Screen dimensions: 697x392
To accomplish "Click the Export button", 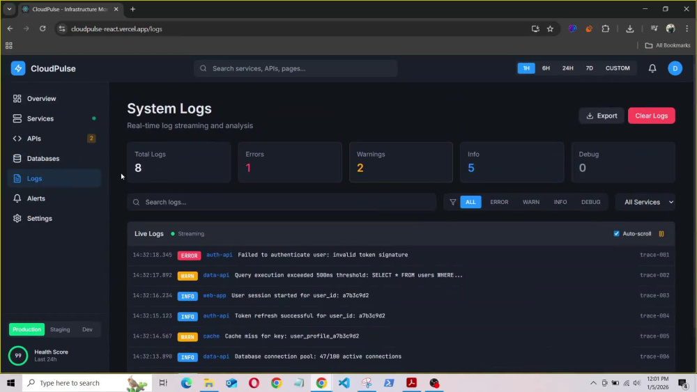I will pos(602,116).
